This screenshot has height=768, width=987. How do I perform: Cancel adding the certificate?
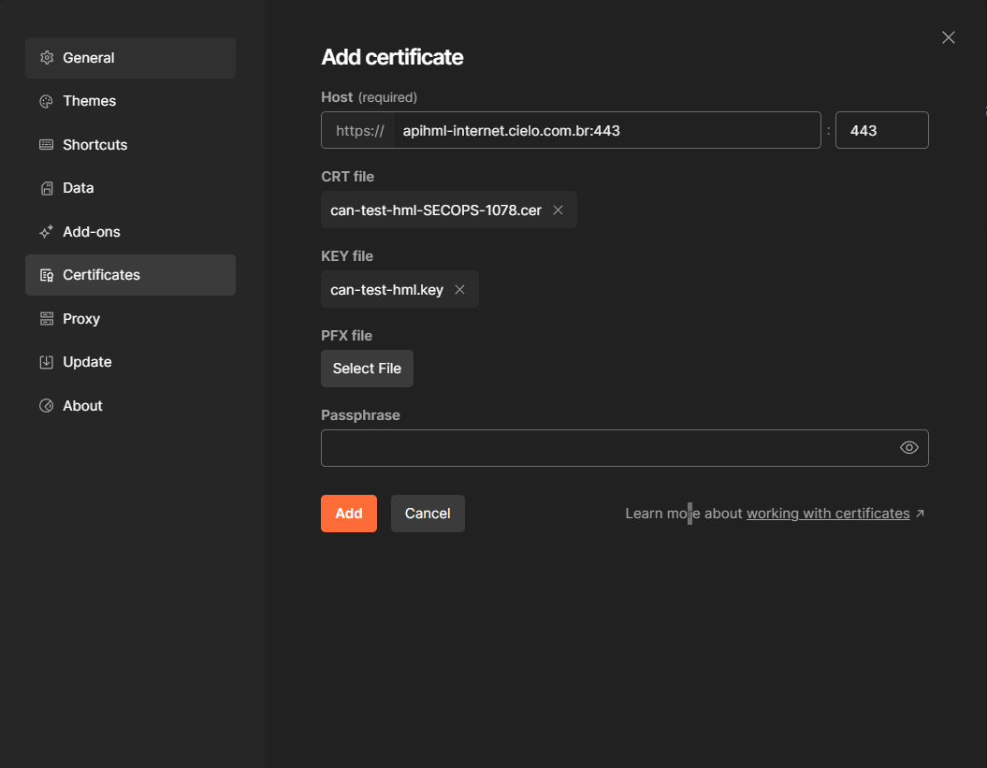click(x=428, y=514)
